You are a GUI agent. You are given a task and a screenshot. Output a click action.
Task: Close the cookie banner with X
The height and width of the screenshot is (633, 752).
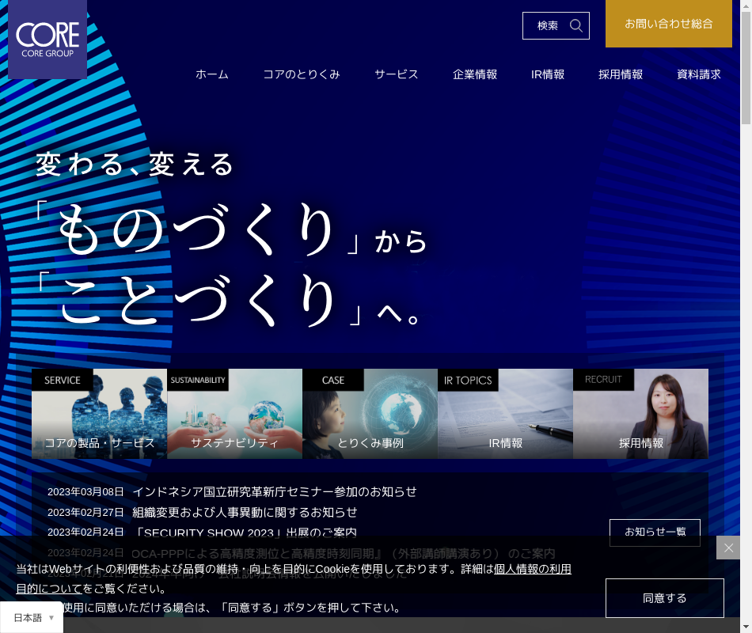point(728,548)
